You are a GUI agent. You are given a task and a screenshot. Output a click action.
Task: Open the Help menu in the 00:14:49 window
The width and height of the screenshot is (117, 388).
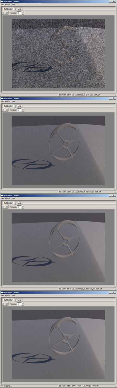point(14,101)
